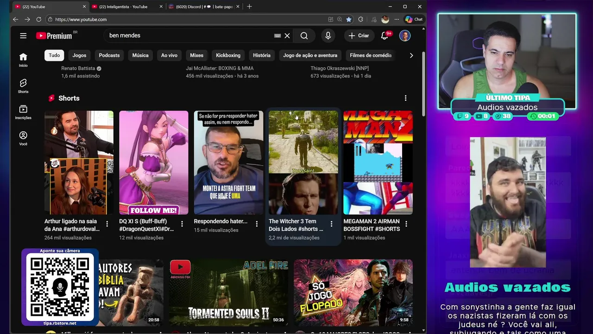Open the Bíblia authors video thumbnail

[x=131, y=292]
